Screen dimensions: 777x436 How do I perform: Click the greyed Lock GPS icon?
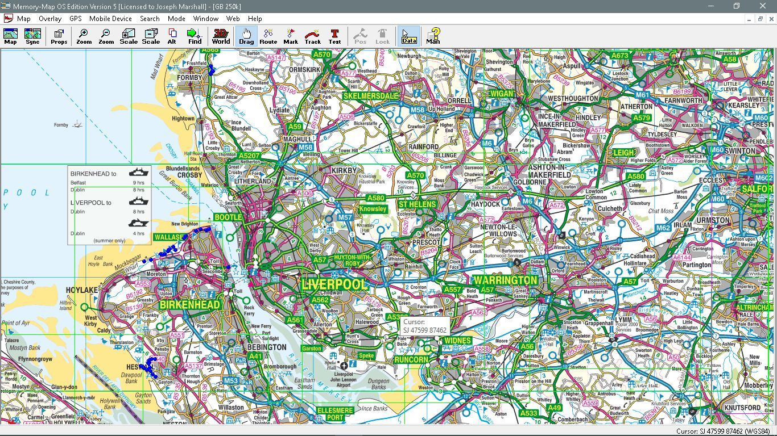coord(383,36)
